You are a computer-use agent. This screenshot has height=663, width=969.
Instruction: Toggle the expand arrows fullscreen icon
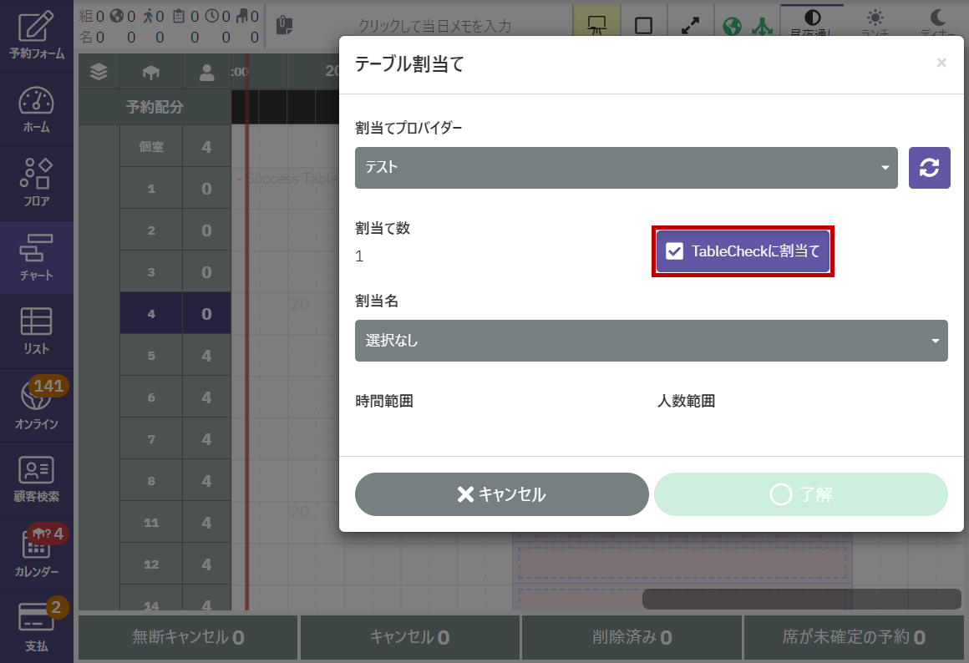[x=690, y=25]
